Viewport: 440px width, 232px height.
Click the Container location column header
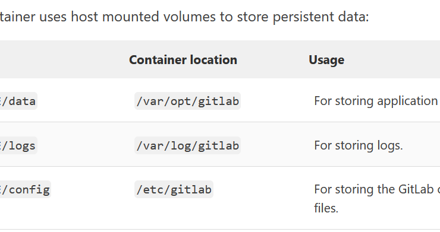183,60
